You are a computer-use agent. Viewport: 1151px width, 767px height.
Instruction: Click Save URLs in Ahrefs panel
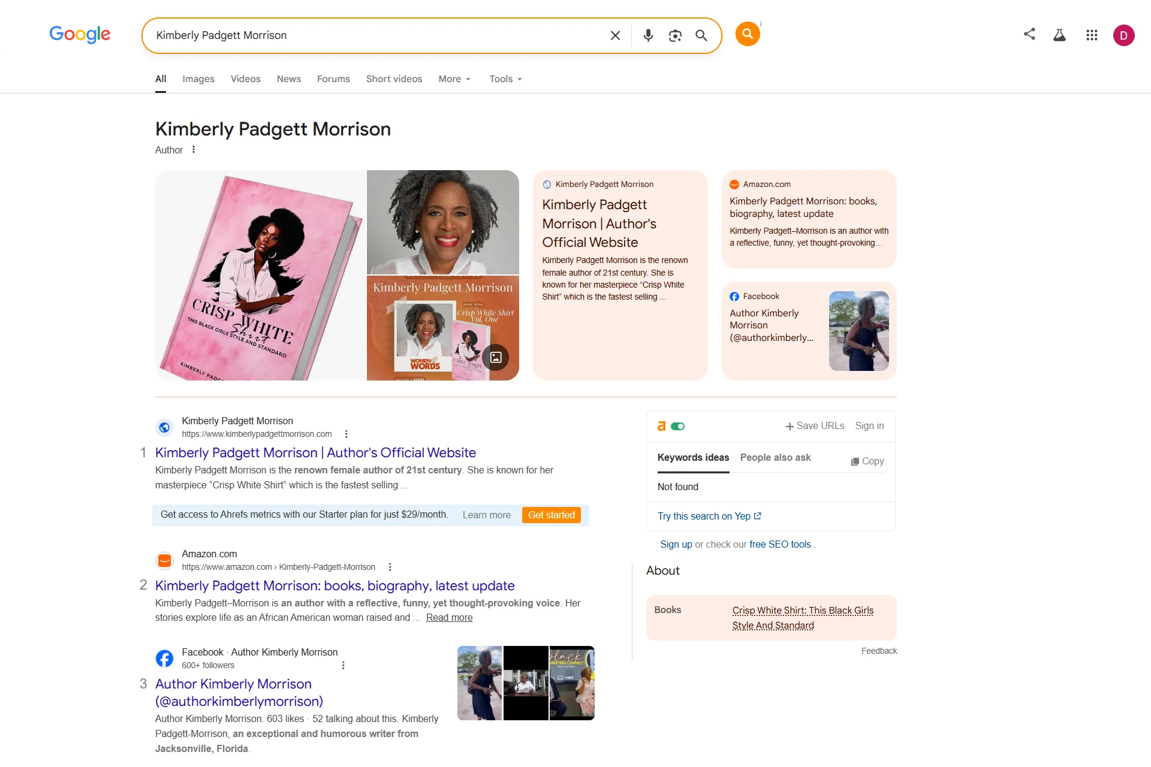(x=815, y=426)
